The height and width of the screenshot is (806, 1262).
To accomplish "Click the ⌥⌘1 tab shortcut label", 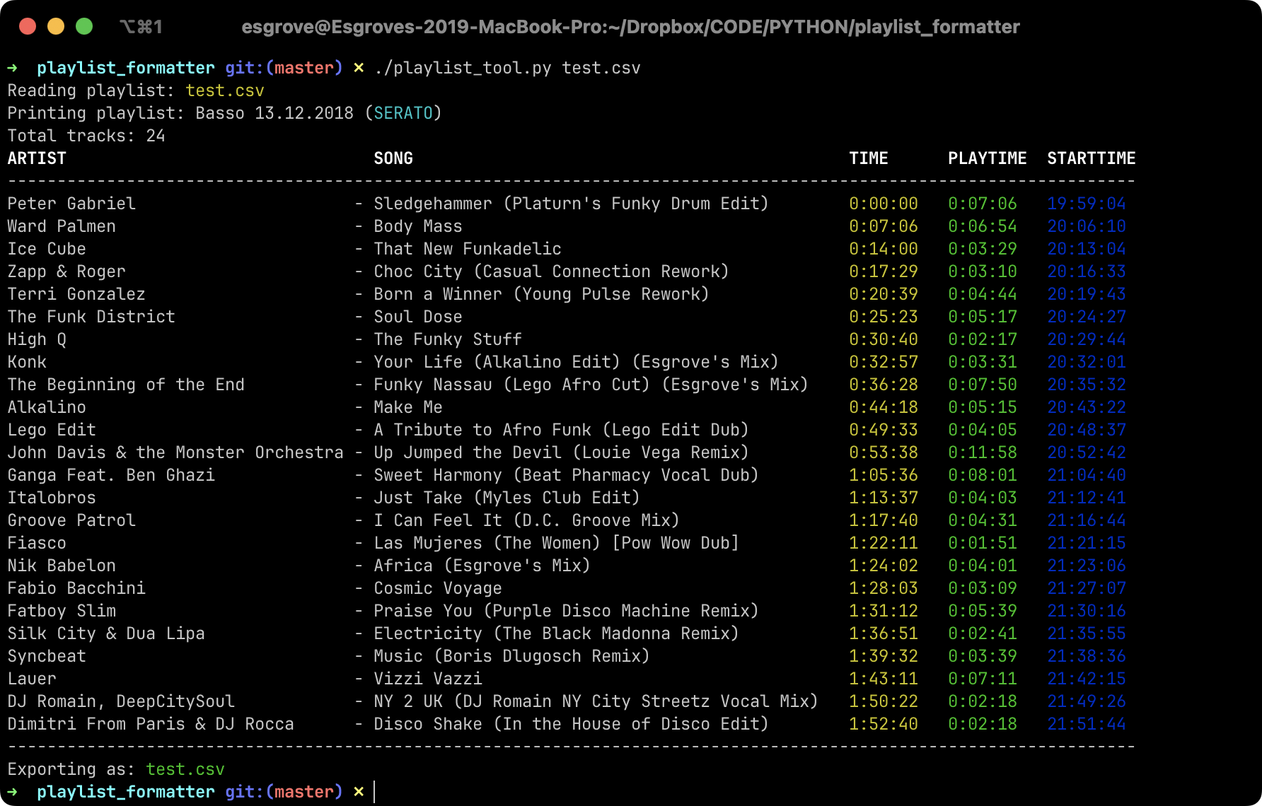I will click(x=141, y=27).
